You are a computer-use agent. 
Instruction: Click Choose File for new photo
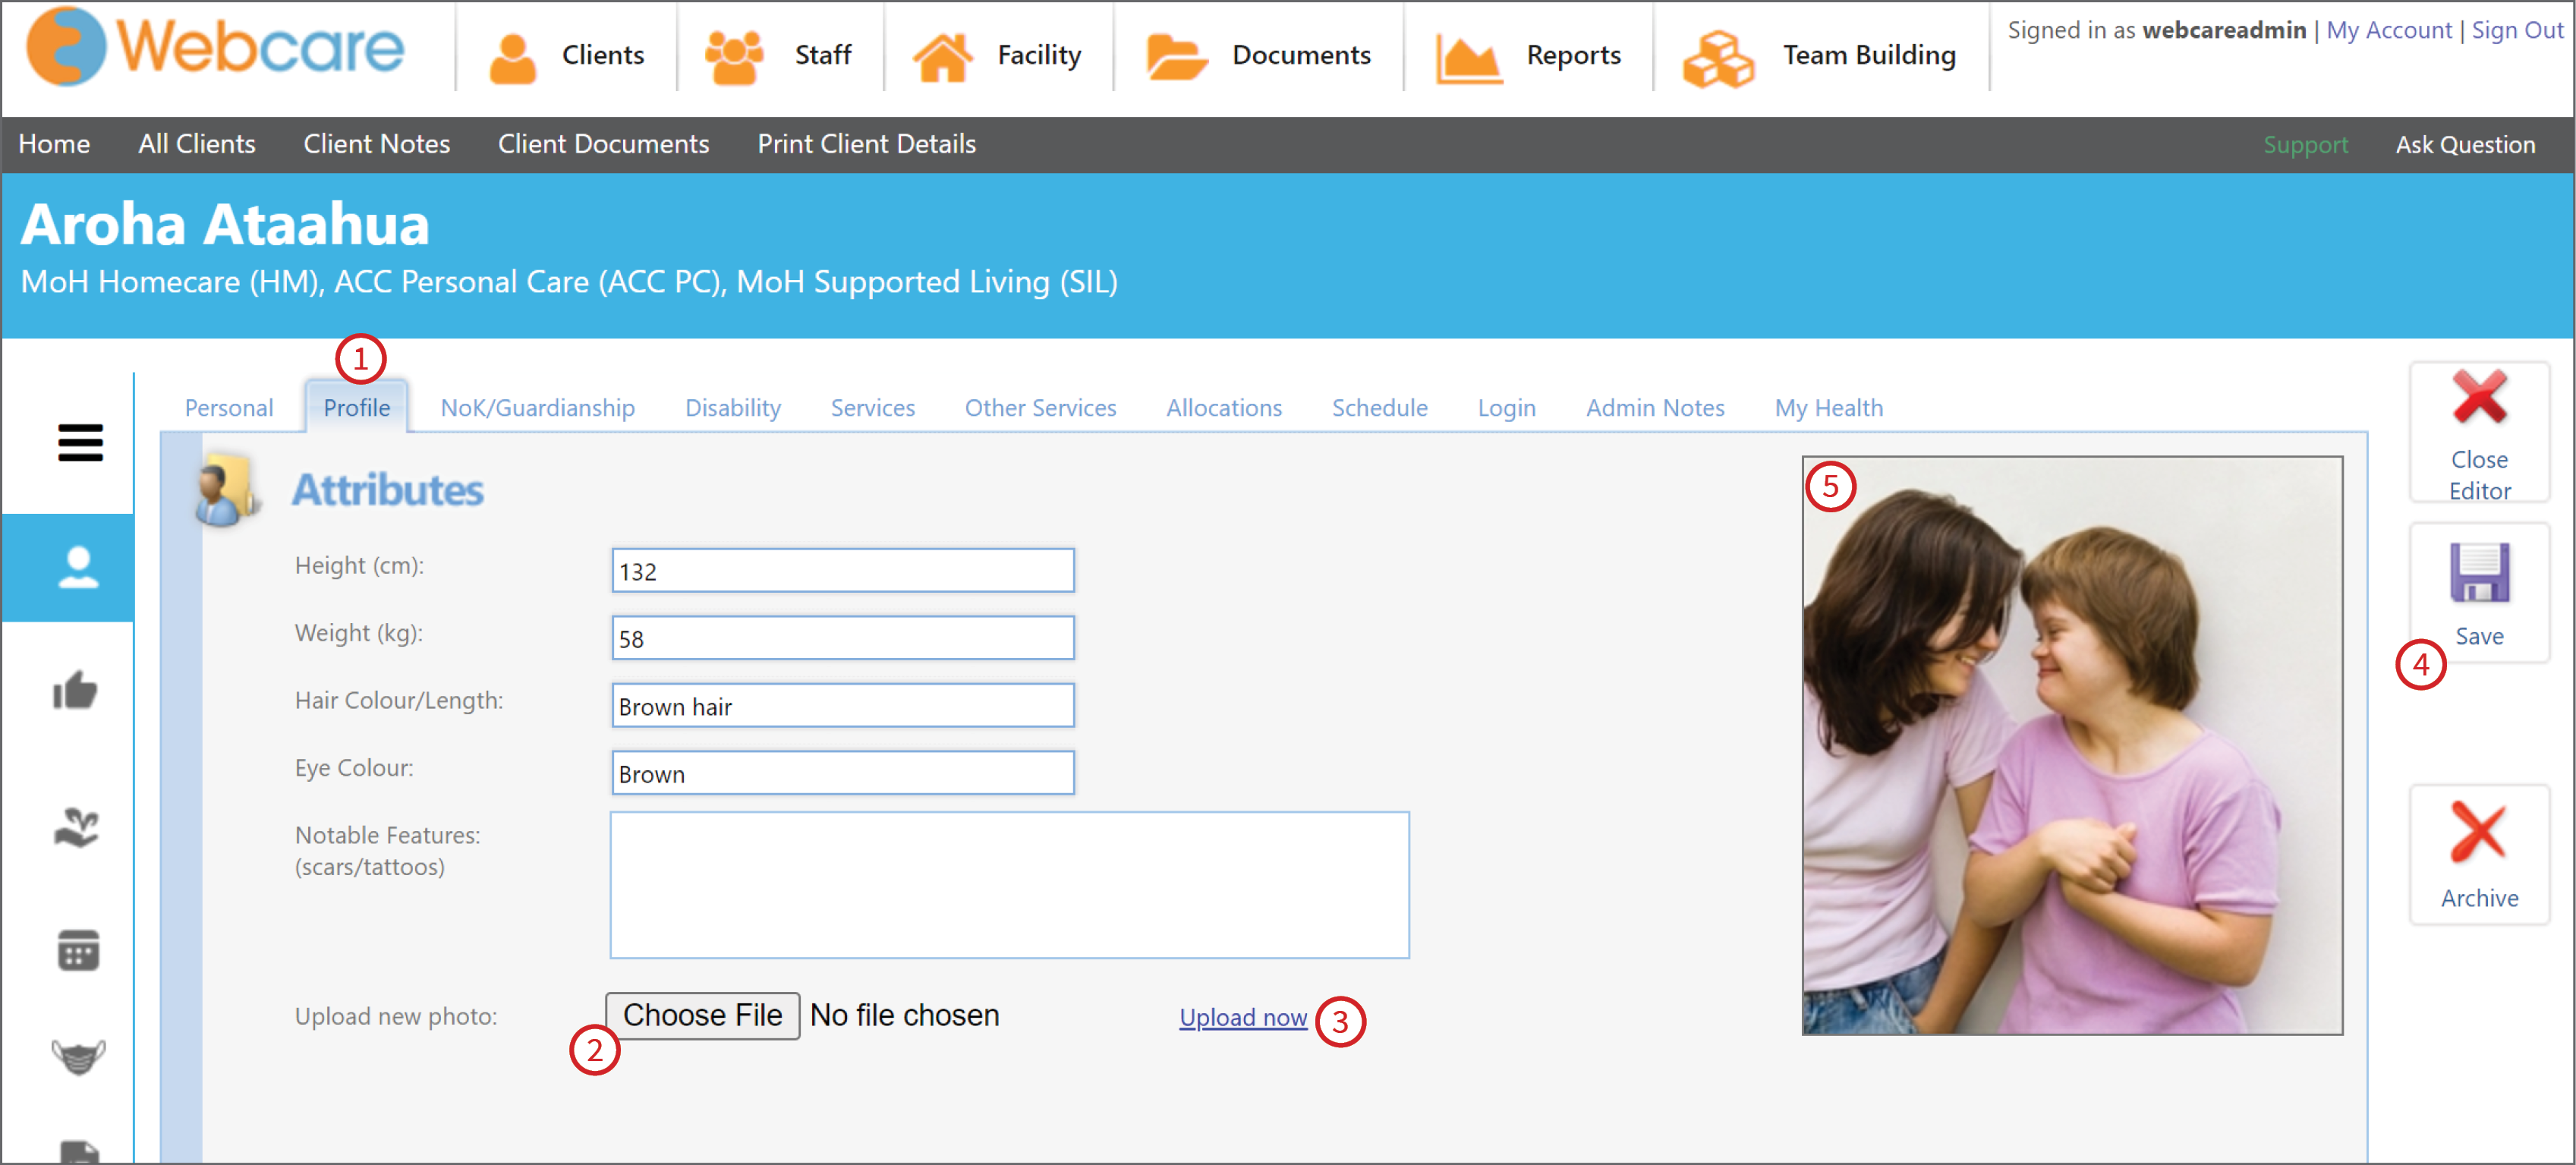click(702, 1015)
